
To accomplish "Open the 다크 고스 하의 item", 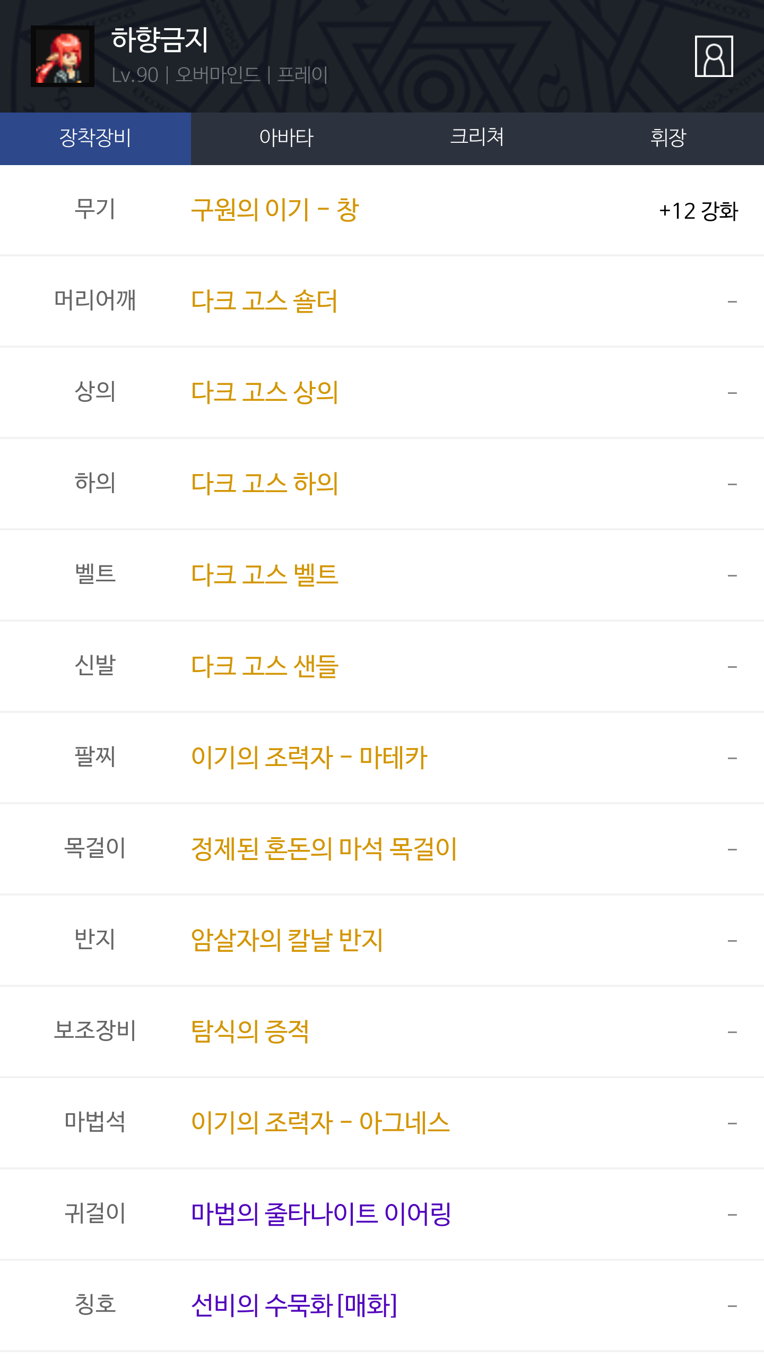I will point(264,484).
